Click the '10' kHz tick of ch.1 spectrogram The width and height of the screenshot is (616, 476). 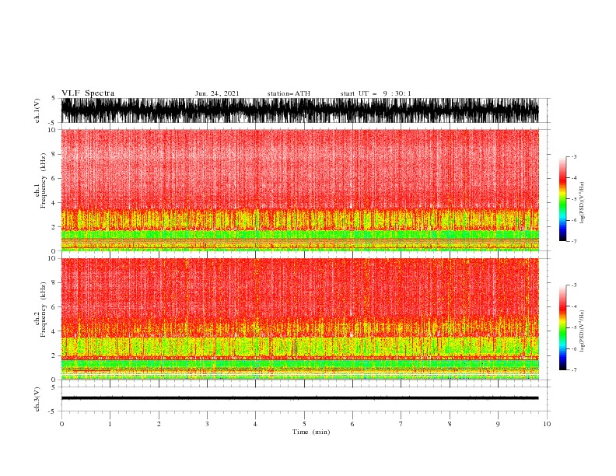tap(52, 130)
